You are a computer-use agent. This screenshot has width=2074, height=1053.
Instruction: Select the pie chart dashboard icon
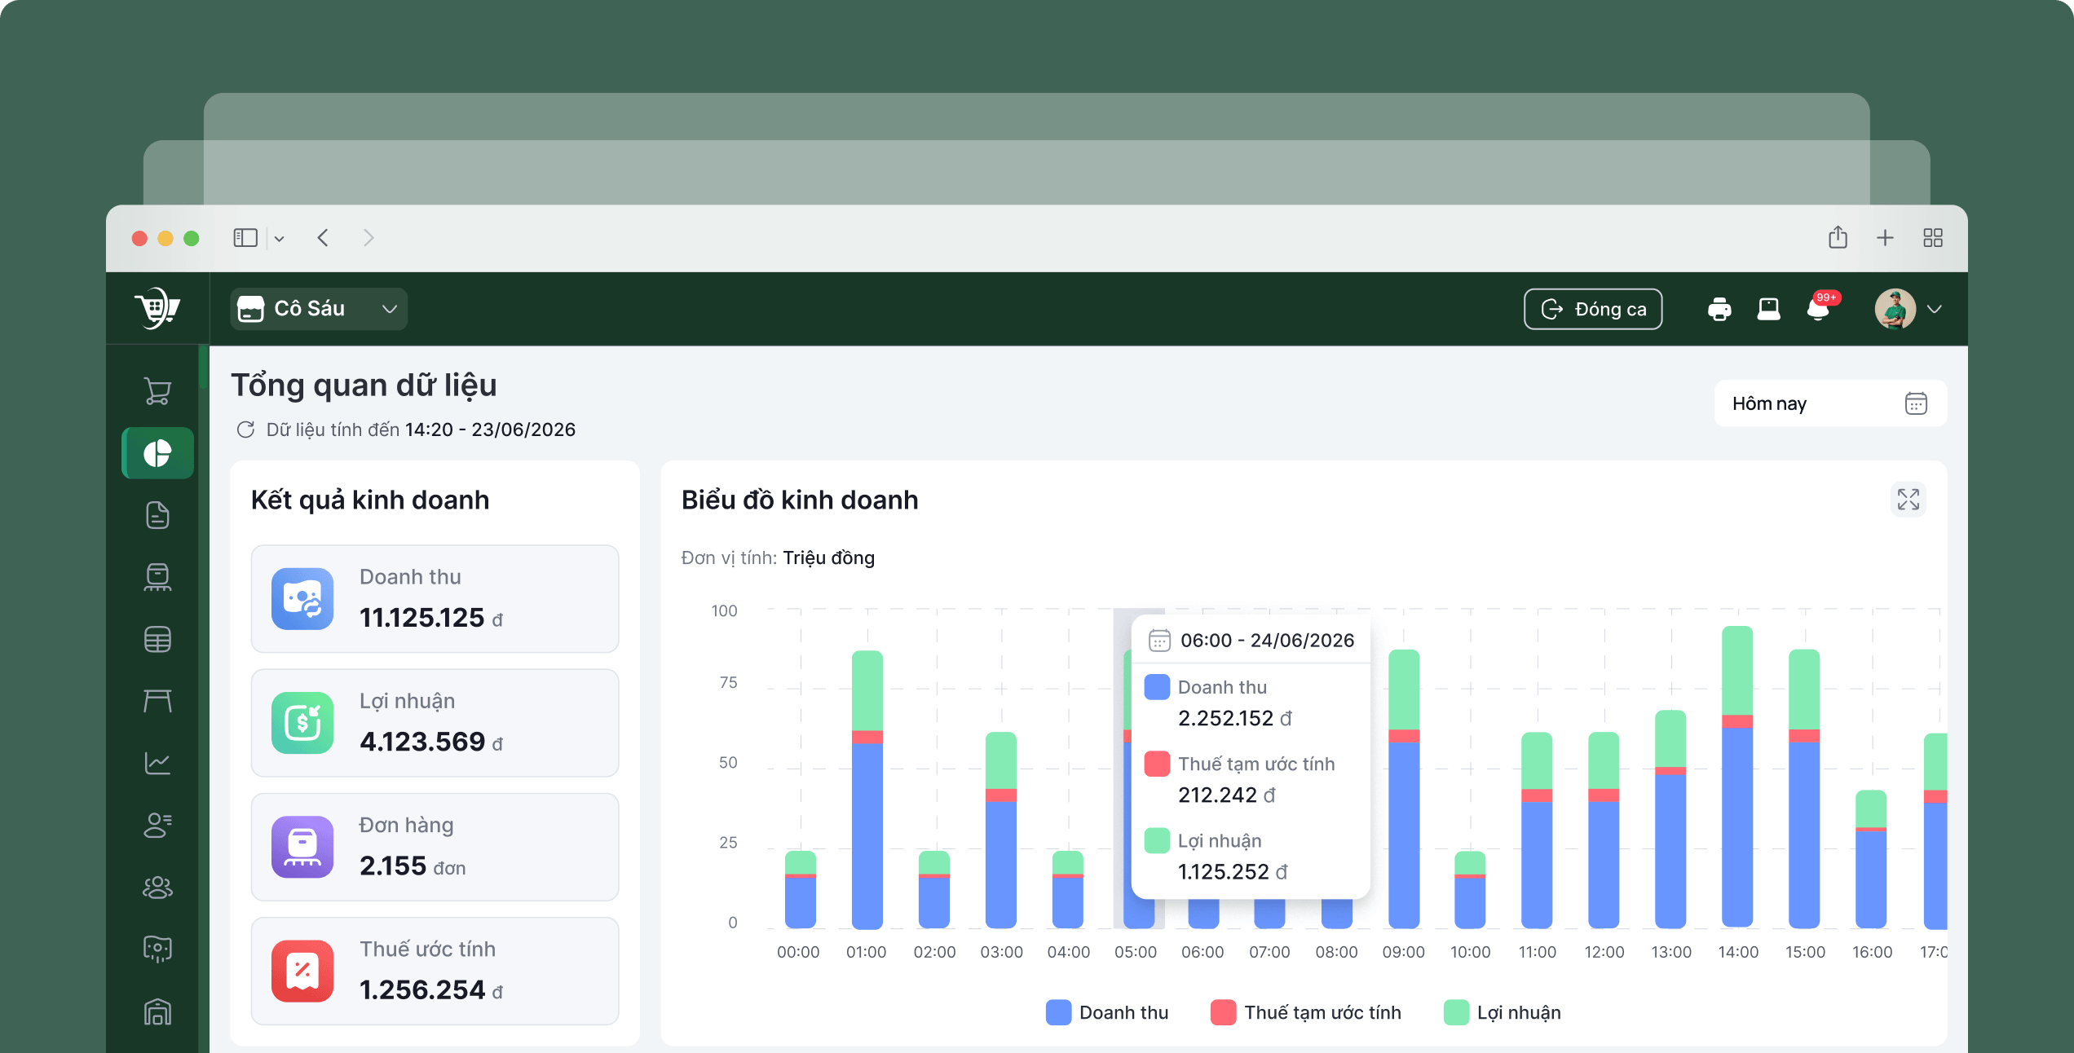(x=157, y=453)
